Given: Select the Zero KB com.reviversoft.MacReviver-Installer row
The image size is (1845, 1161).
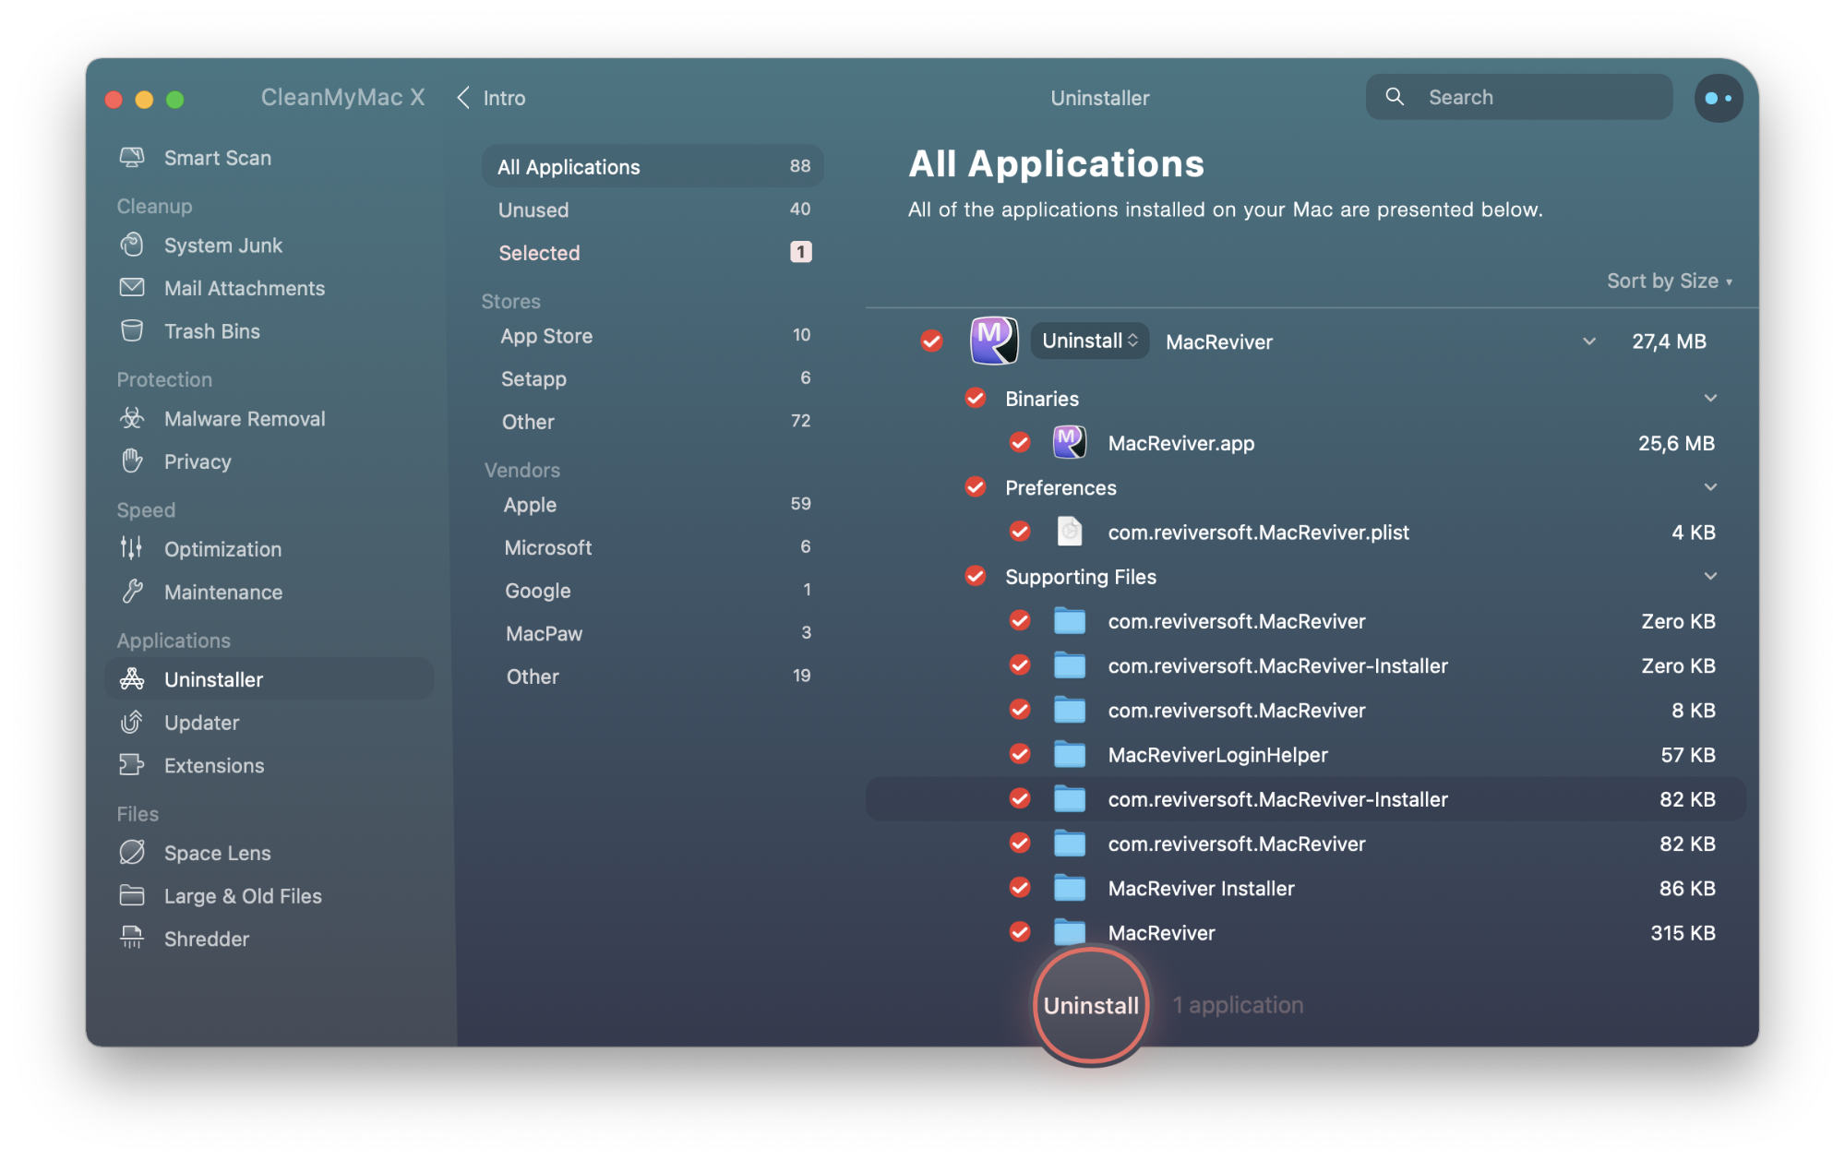Looking at the screenshot, I should (x=1305, y=665).
